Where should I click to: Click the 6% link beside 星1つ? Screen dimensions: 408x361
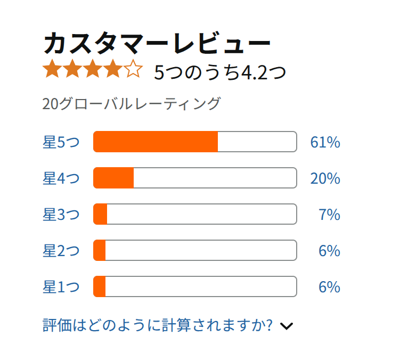pyautogui.click(x=329, y=286)
